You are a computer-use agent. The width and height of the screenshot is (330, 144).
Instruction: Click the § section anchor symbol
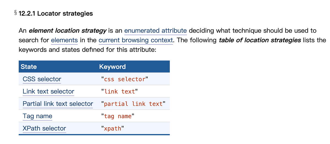point(15,13)
